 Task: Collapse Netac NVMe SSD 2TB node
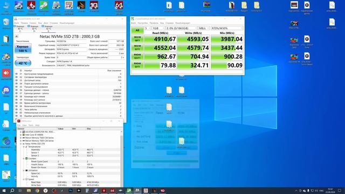[x=21, y=144]
